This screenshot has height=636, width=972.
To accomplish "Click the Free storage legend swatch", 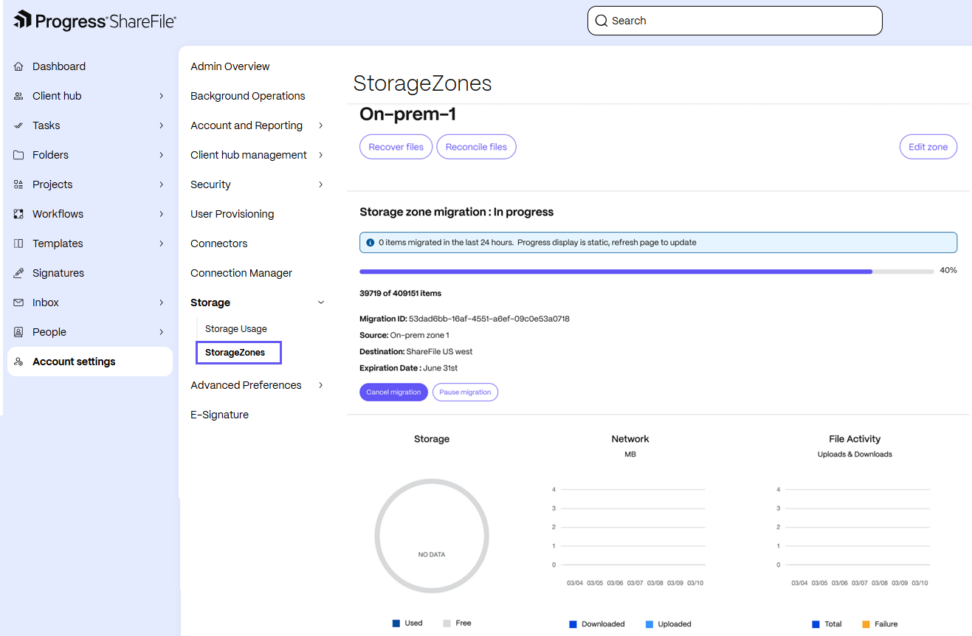I will (x=447, y=623).
